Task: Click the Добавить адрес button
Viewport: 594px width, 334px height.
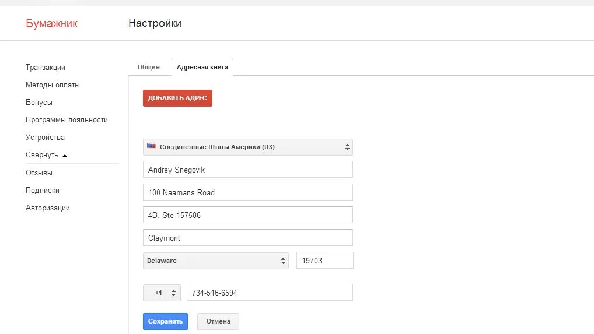Action: pyautogui.click(x=177, y=98)
